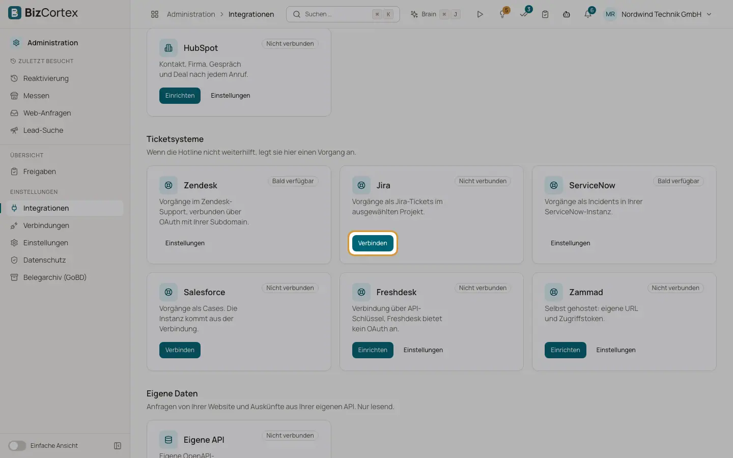Click the Zendesk card icon
Viewport: 733px width, 458px height.
click(168, 185)
